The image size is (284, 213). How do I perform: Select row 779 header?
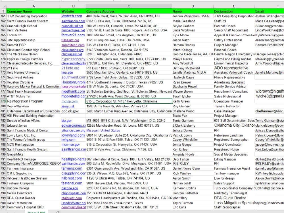point(3,101)
